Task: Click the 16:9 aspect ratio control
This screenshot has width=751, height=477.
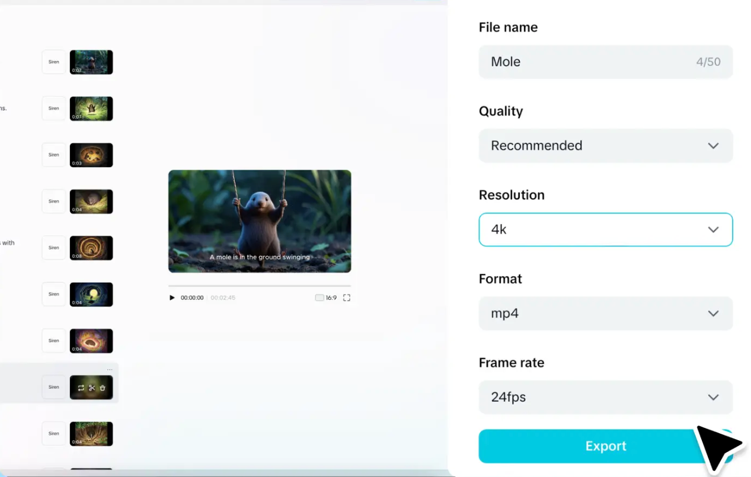Action: [328, 297]
